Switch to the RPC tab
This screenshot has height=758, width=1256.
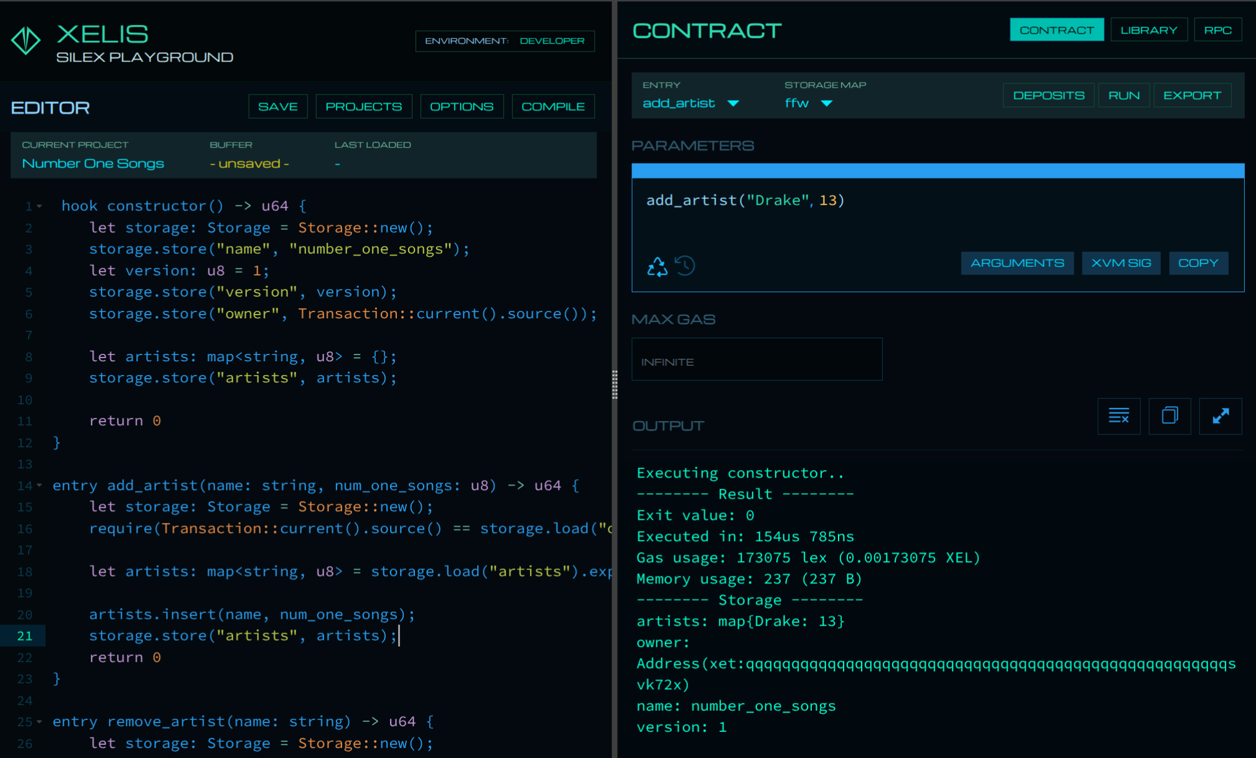pyautogui.click(x=1217, y=30)
